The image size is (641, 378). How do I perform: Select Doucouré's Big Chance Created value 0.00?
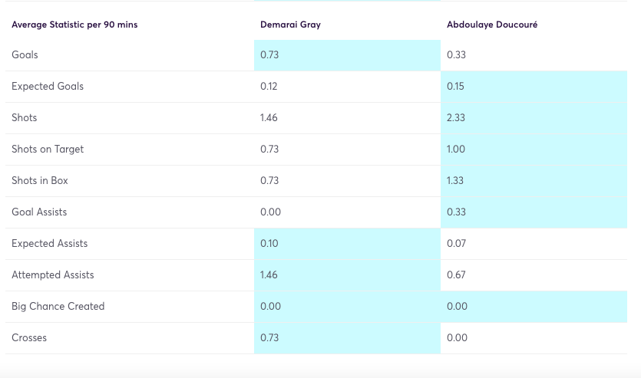click(x=457, y=306)
